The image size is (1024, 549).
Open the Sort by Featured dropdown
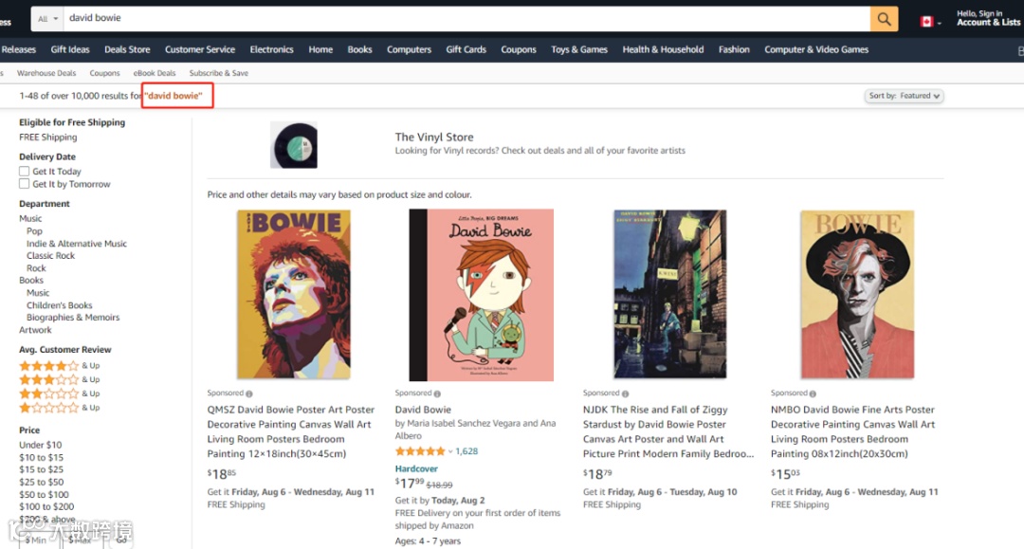click(x=904, y=96)
